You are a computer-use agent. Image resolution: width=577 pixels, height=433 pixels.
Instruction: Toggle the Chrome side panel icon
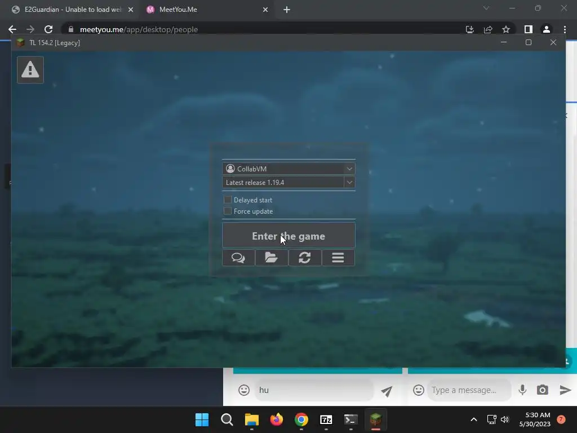[x=529, y=29]
